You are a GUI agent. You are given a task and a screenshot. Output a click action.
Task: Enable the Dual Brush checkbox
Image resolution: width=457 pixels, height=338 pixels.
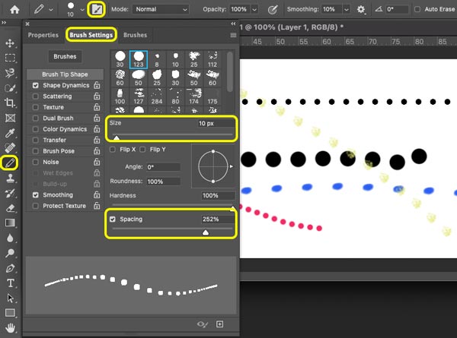coord(36,118)
